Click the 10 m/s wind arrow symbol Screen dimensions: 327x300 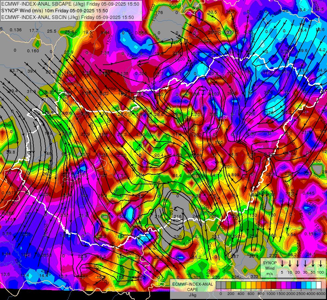290,263
